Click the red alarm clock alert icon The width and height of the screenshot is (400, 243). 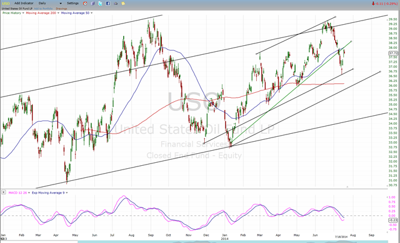[x=85, y=4]
